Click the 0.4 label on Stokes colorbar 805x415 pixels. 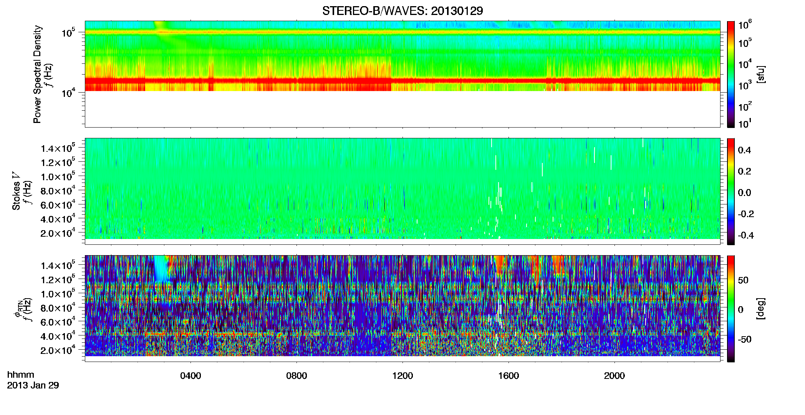[x=744, y=150]
